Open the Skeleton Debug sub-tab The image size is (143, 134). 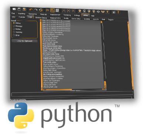point(41,18)
